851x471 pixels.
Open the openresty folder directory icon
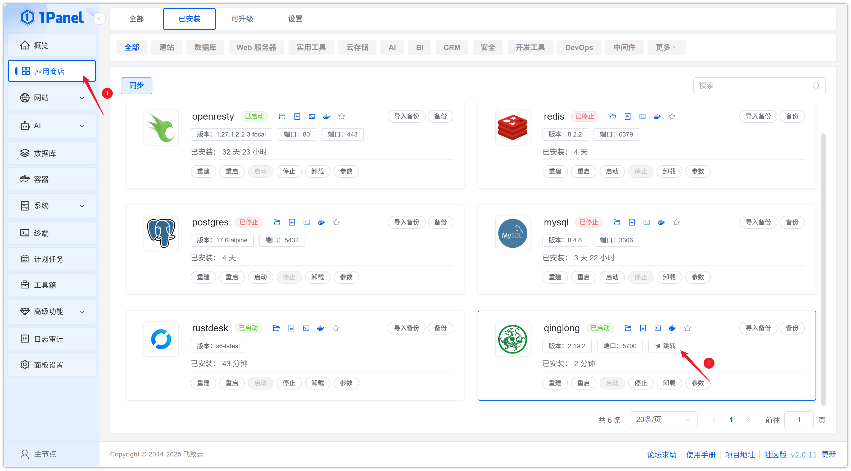point(282,116)
